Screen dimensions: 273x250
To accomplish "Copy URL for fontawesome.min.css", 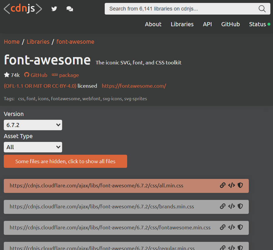I will 223,227.
